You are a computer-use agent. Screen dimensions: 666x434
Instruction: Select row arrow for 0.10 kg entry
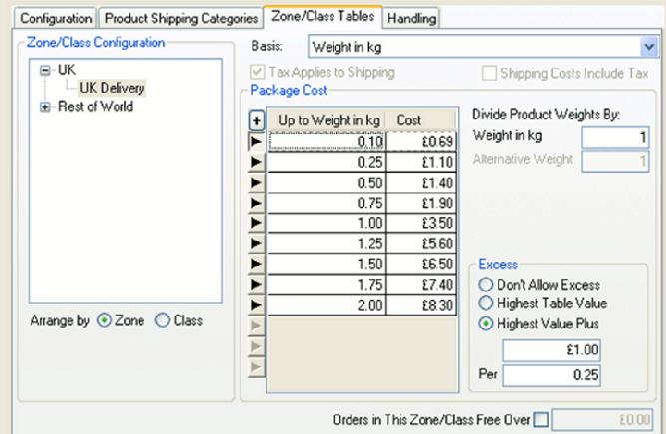point(257,142)
